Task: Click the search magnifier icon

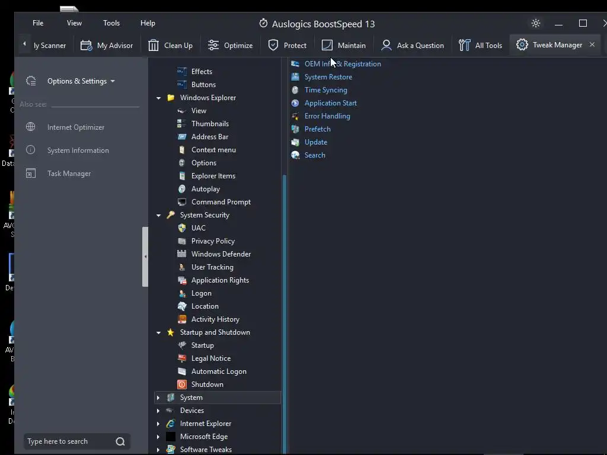Action: tap(120, 441)
